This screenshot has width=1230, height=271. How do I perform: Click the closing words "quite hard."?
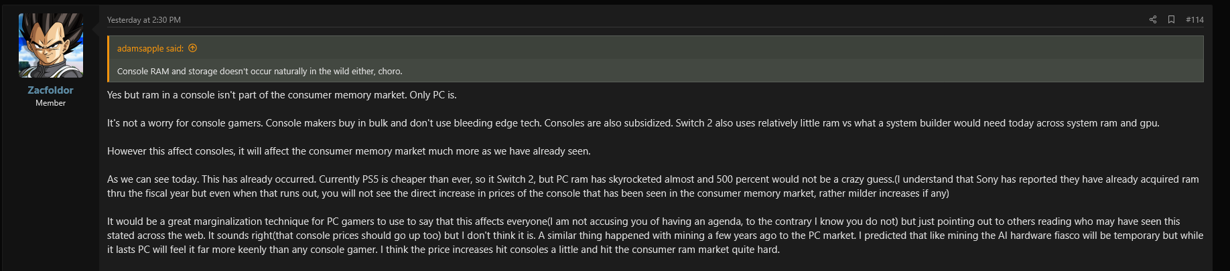pos(756,250)
